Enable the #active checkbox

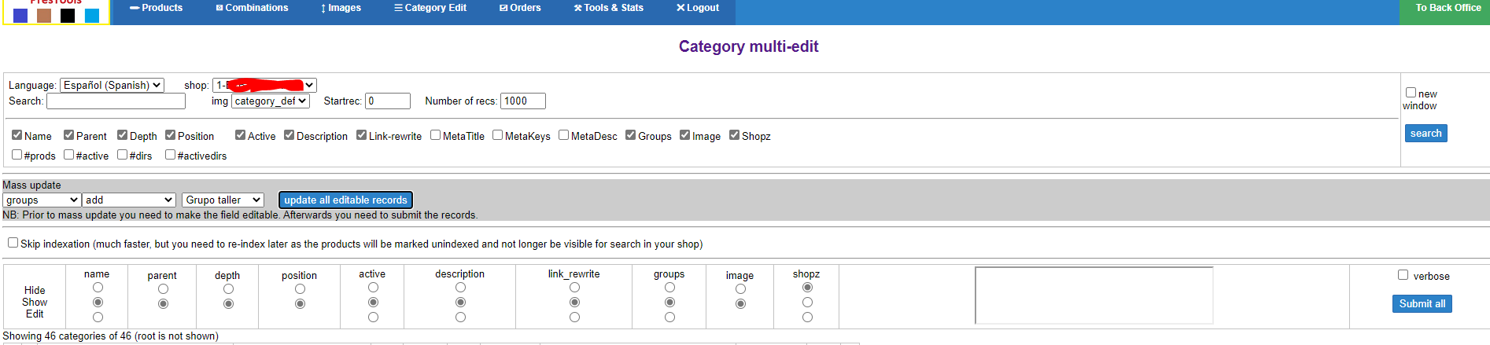[68, 155]
